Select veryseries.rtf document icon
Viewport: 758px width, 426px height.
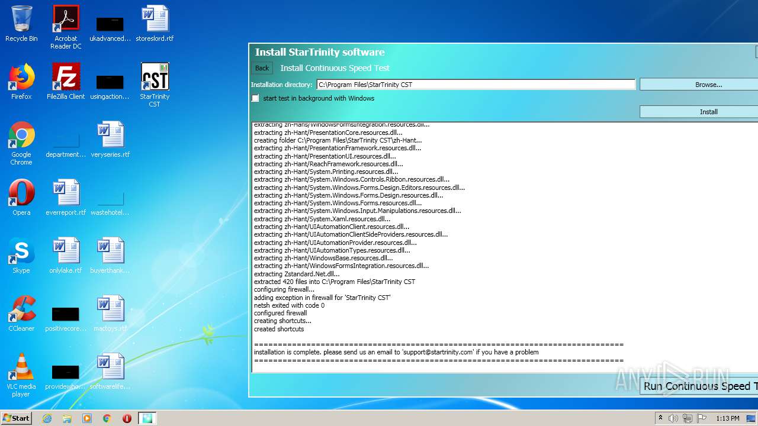pyautogui.click(x=110, y=140)
